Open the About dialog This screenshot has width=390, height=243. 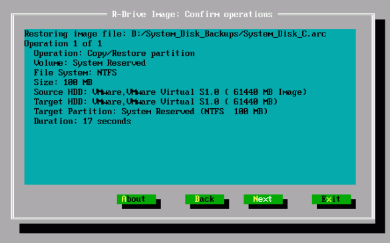pos(136,199)
